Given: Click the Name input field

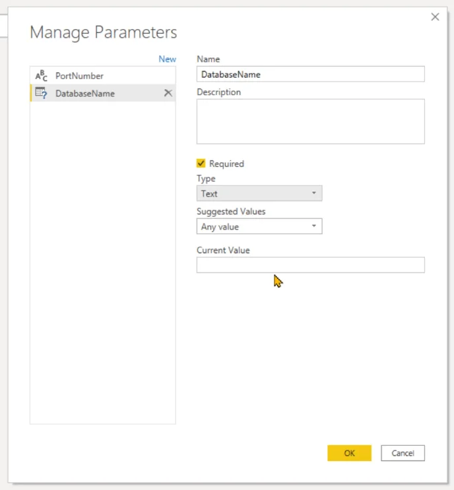Looking at the screenshot, I should pos(311,74).
